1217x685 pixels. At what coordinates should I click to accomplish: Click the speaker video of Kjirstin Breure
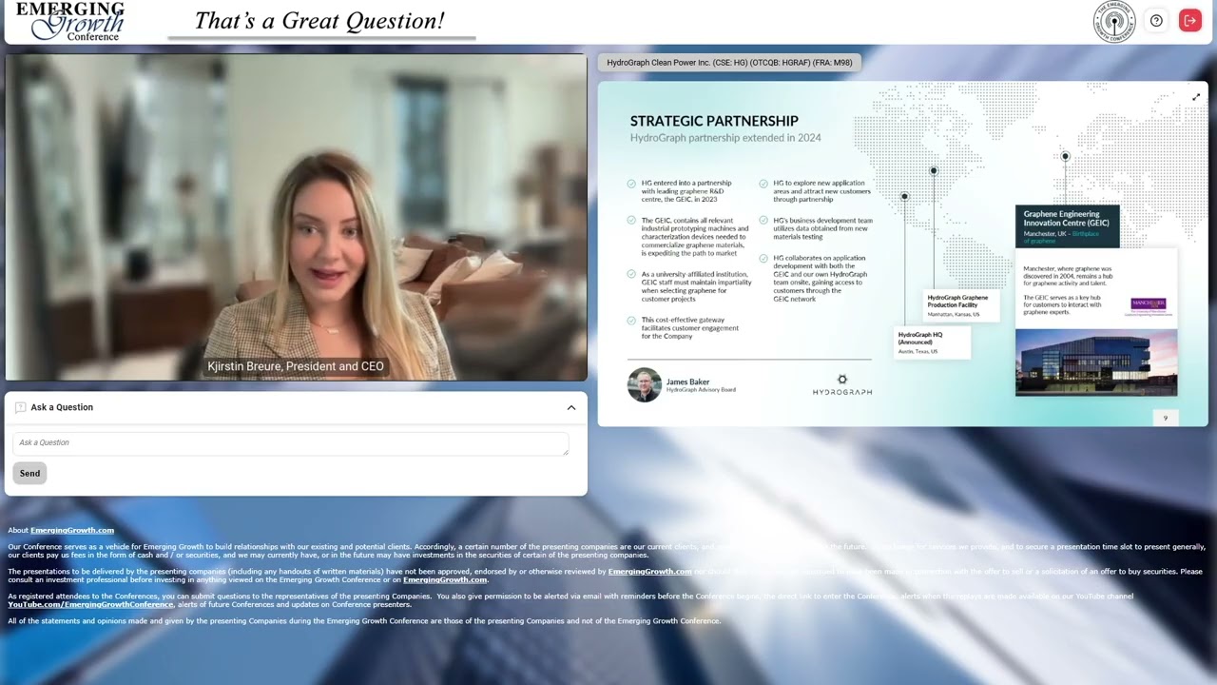pos(296,218)
